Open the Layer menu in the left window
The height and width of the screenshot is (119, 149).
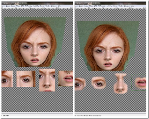coord(3,6)
